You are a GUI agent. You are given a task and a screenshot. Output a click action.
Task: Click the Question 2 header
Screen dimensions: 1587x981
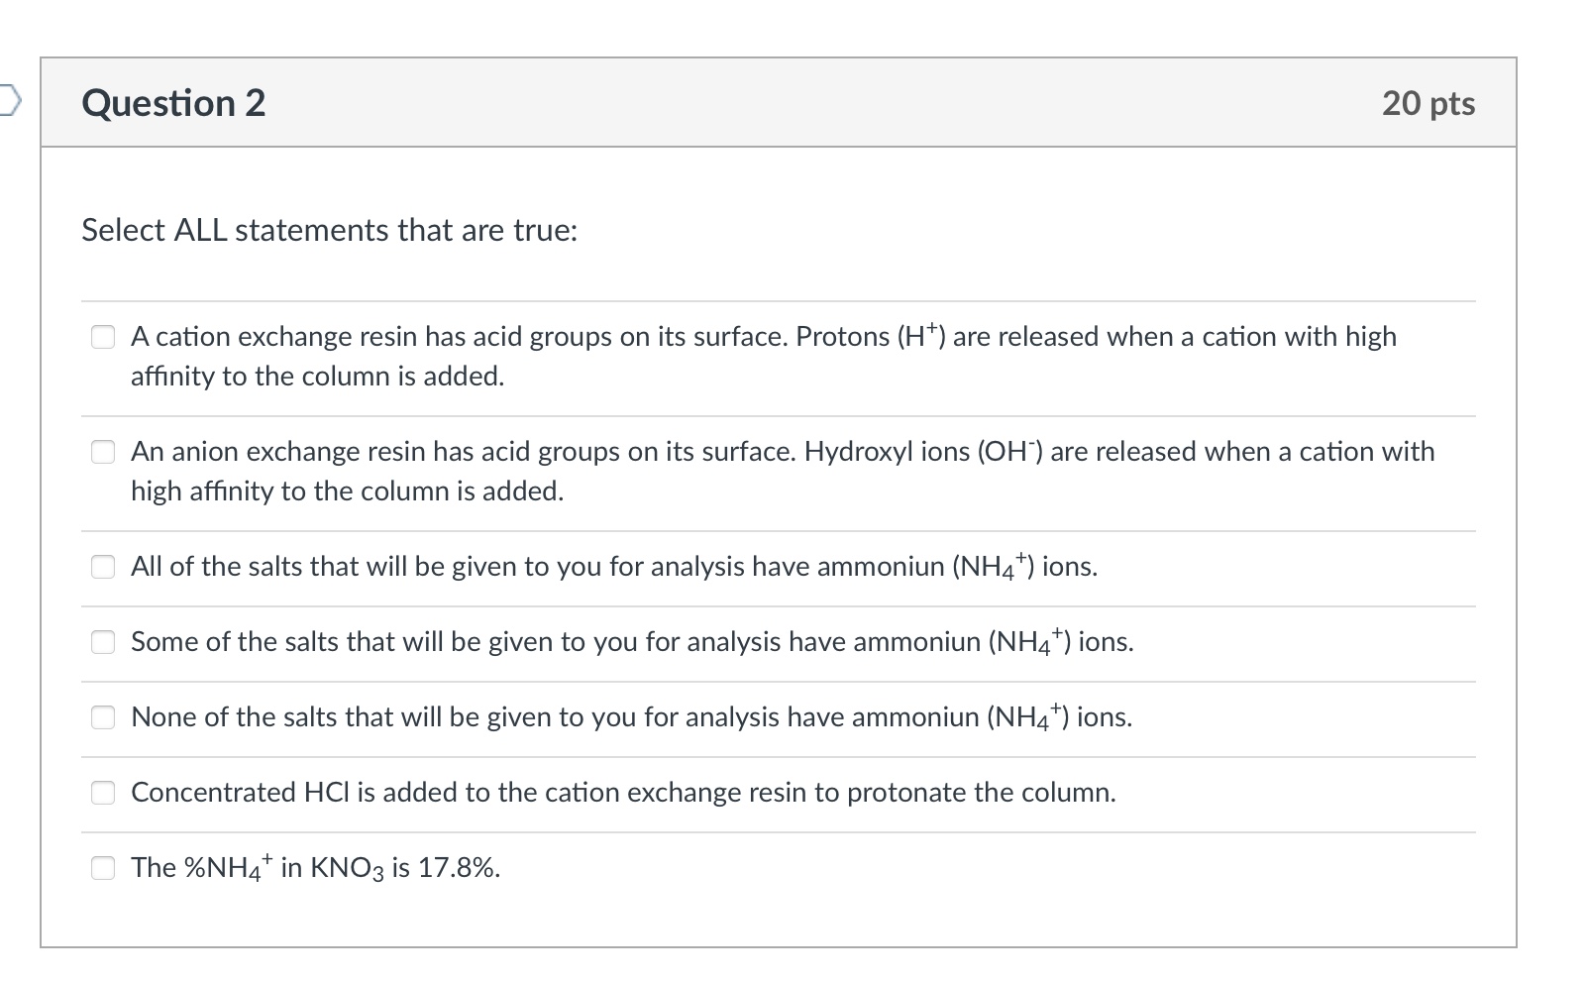point(174,102)
